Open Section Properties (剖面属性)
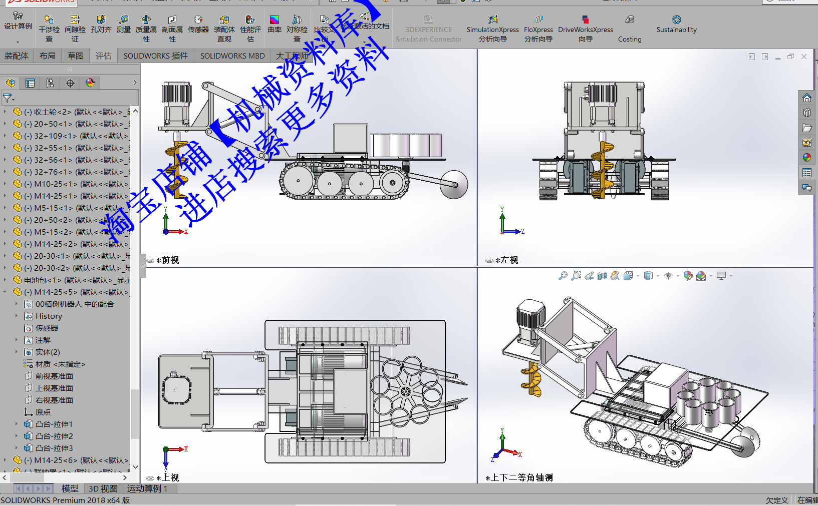 coord(172,29)
